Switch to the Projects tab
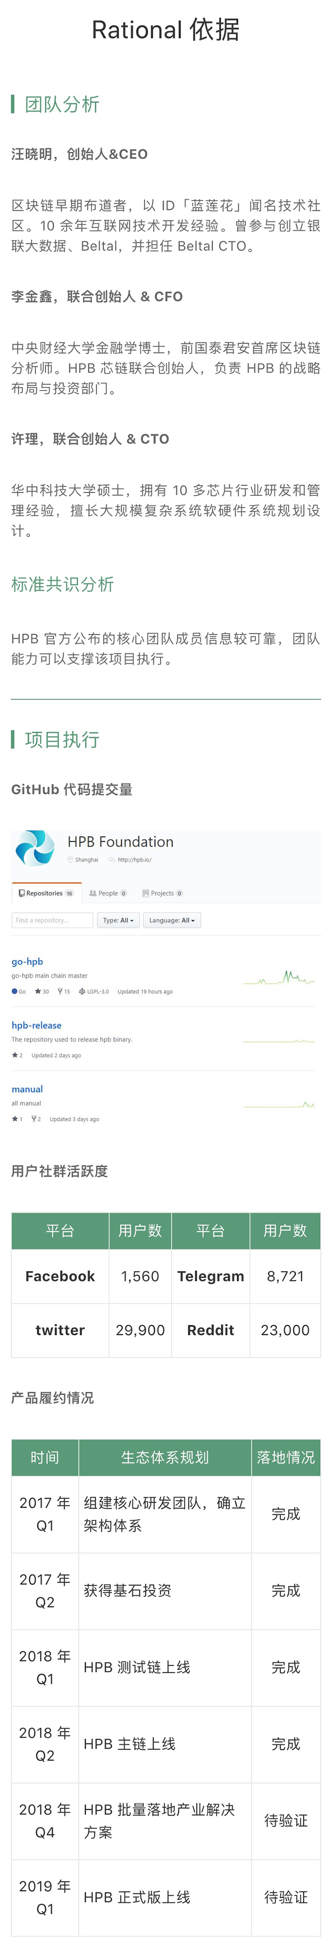333x1959 pixels. [162, 893]
